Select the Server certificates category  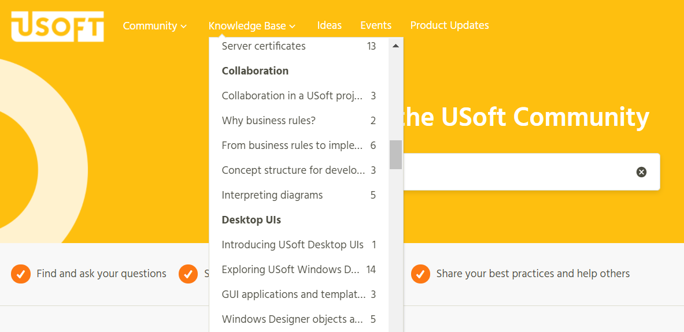[299, 46]
